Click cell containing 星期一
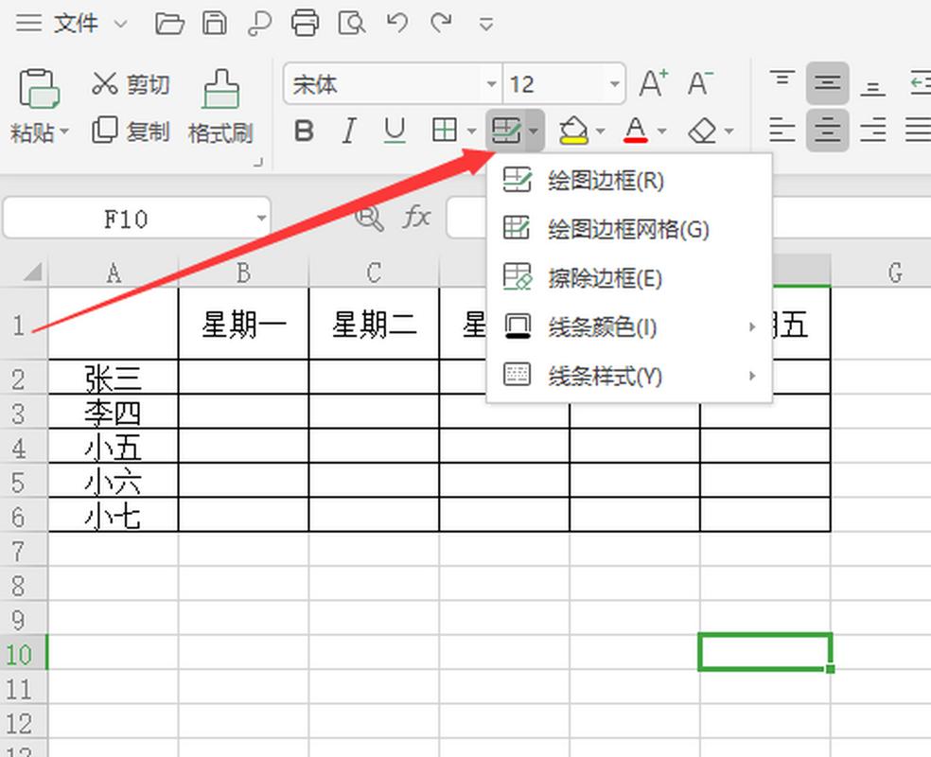The image size is (931, 757). tap(243, 325)
